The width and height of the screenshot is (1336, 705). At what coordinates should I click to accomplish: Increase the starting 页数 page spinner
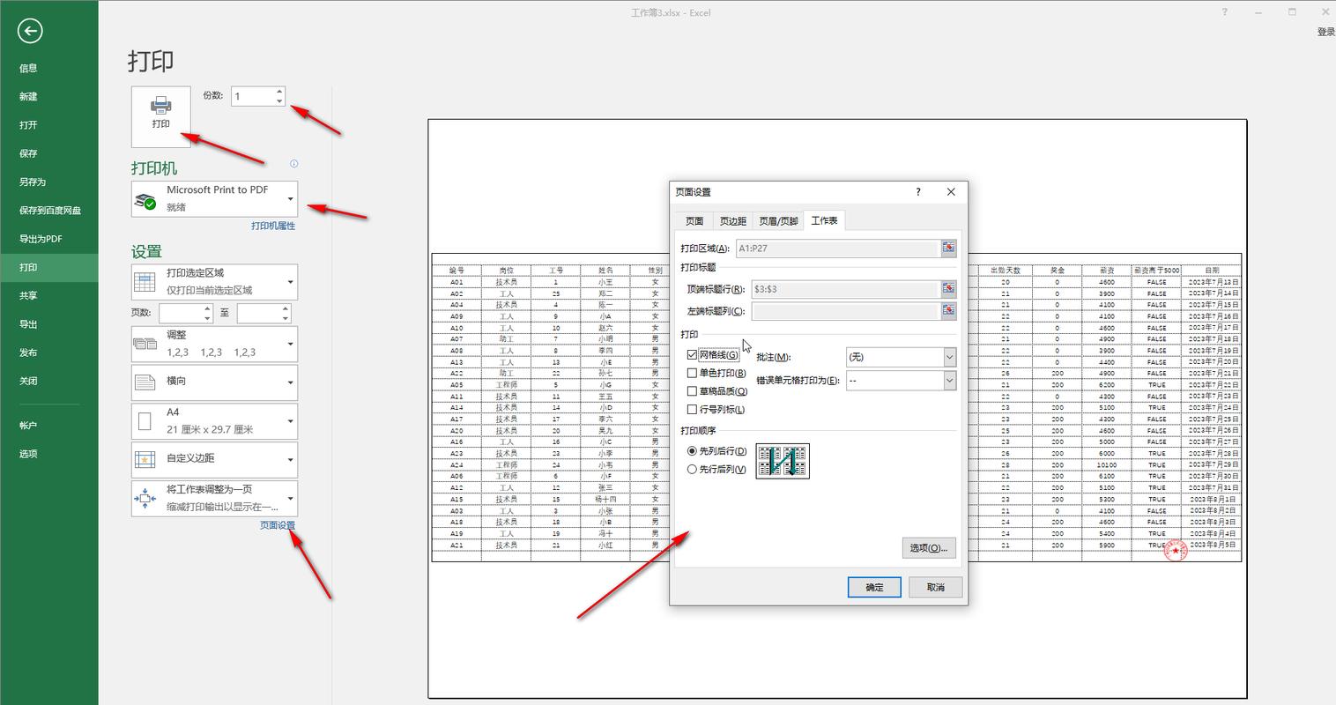(208, 308)
